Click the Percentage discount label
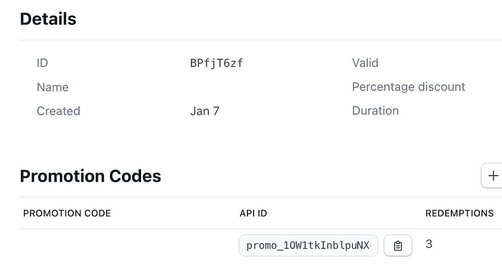502x277 pixels. tap(409, 87)
